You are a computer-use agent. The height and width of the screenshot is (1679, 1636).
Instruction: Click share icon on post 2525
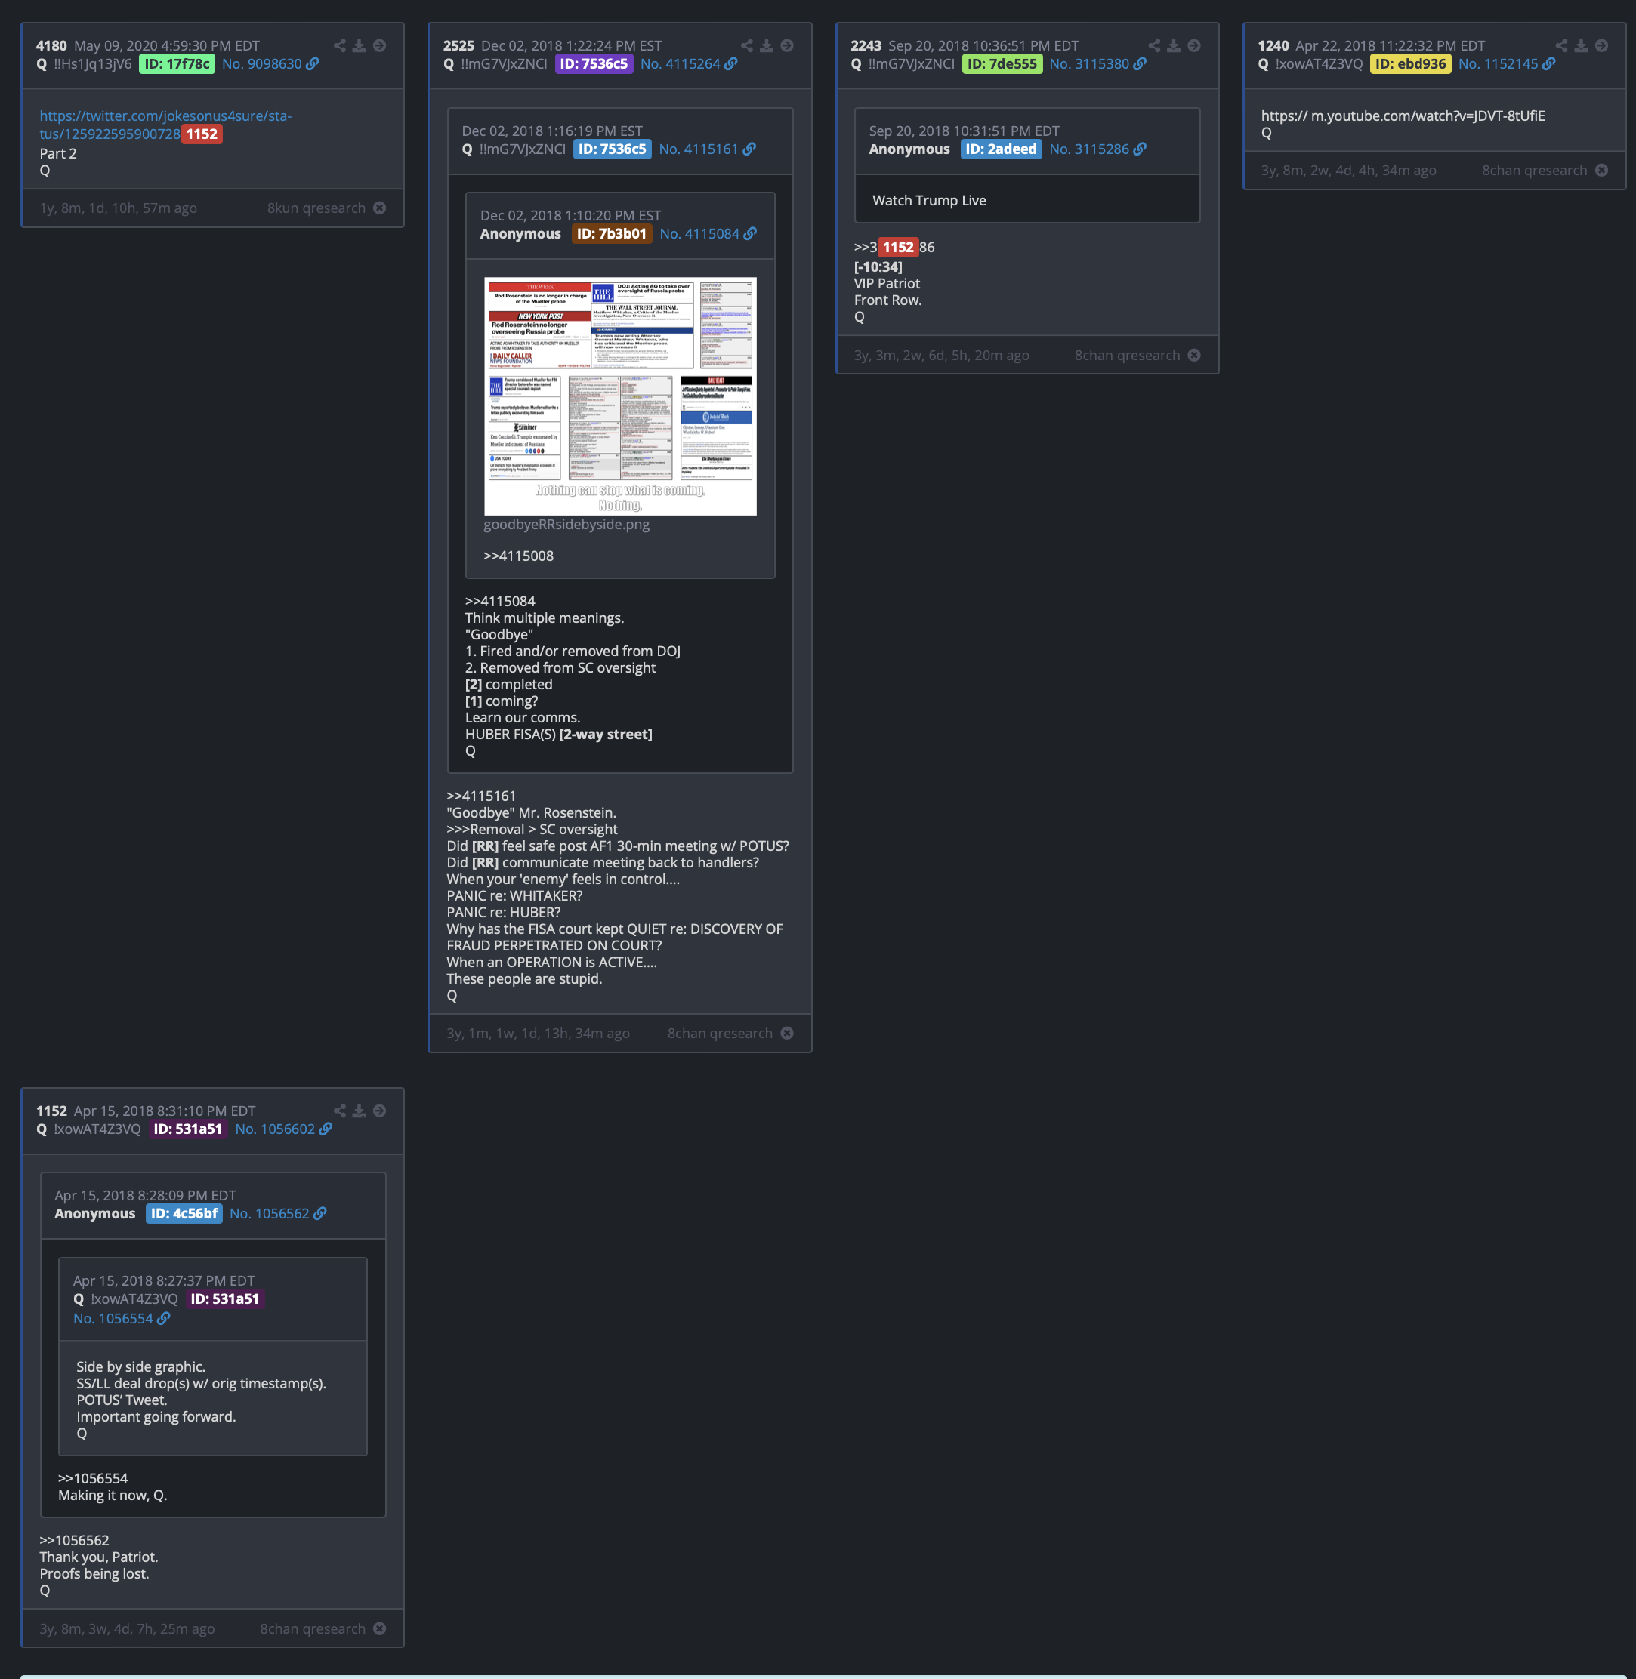pyautogui.click(x=747, y=45)
